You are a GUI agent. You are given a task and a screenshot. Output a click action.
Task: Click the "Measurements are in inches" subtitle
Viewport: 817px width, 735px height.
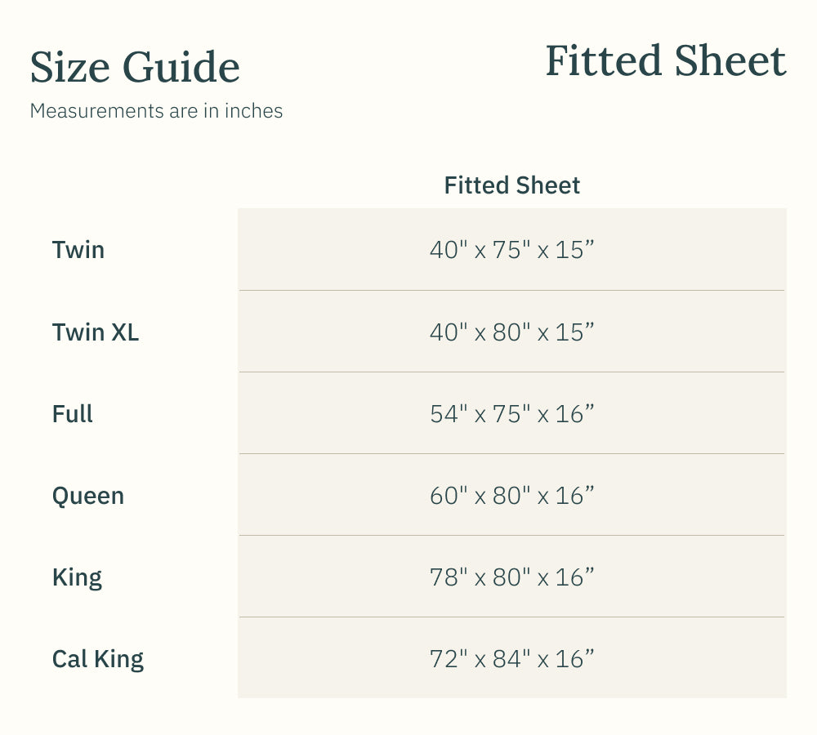(x=156, y=111)
